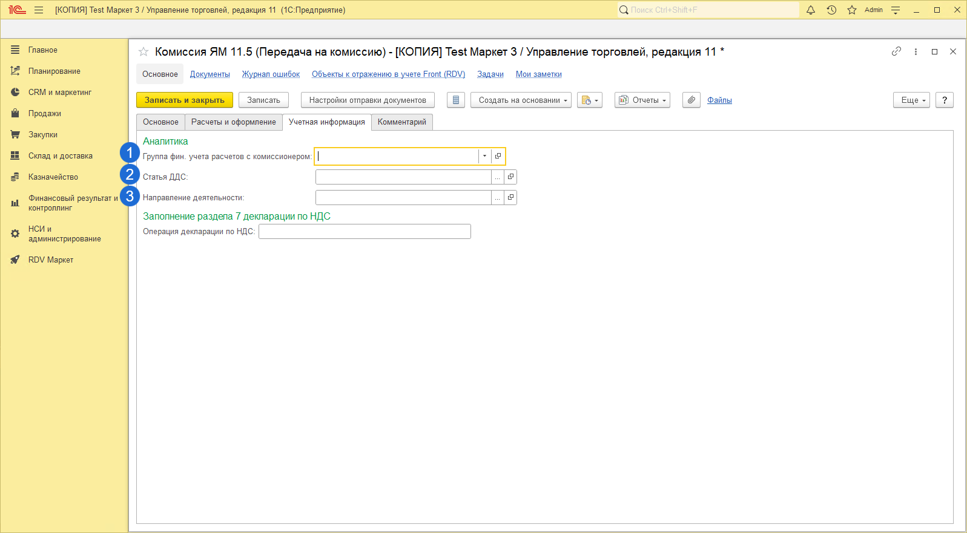Open the 1C main menu hamburger icon
This screenshot has height=533, width=967.
[x=39, y=10]
